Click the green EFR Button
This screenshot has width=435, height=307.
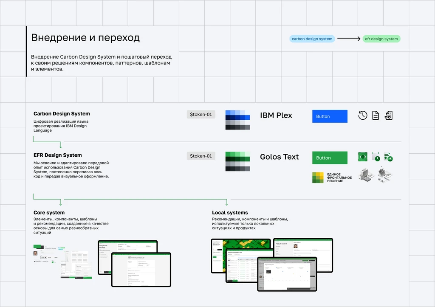tap(330, 158)
